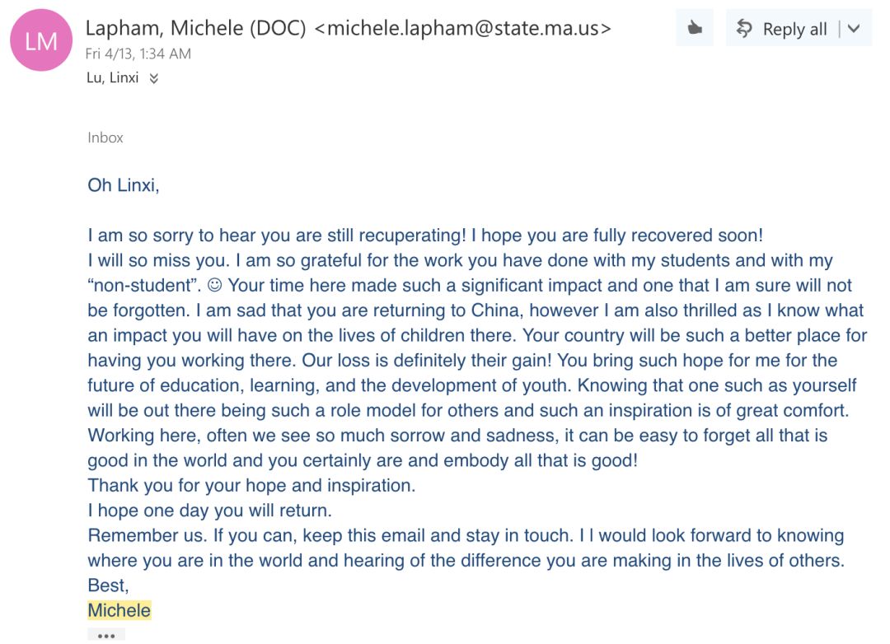Expand the recipients list next to Lu, Linxi
The height and width of the screenshot is (644, 890).
click(154, 78)
